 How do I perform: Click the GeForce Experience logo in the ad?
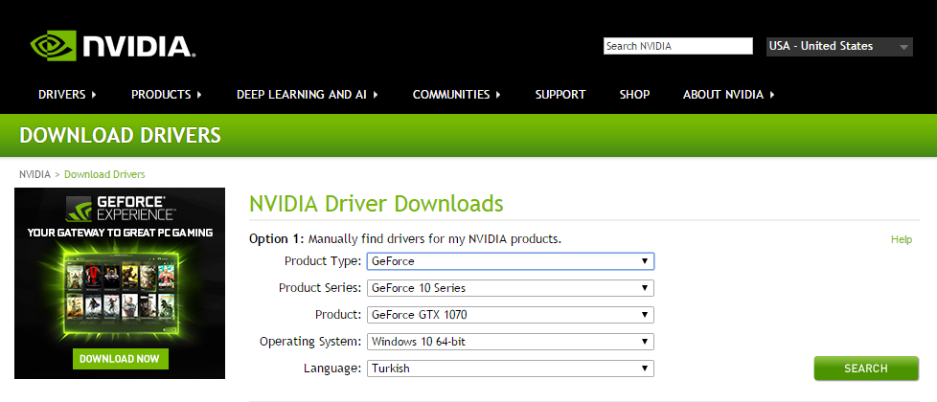(x=120, y=208)
